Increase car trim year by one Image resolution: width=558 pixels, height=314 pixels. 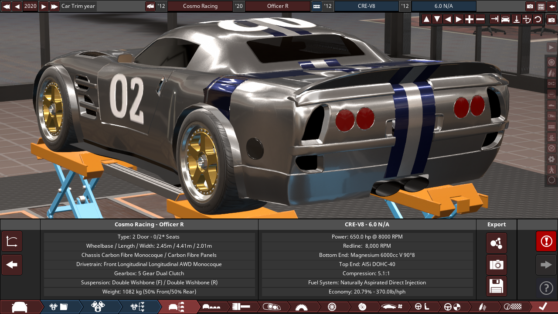pyautogui.click(x=44, y=6)
